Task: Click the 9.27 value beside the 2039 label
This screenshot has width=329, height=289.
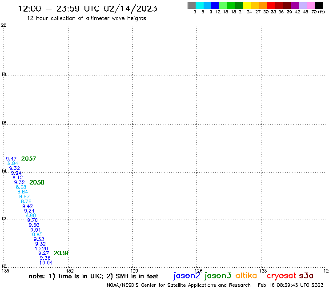Action: 44,253
